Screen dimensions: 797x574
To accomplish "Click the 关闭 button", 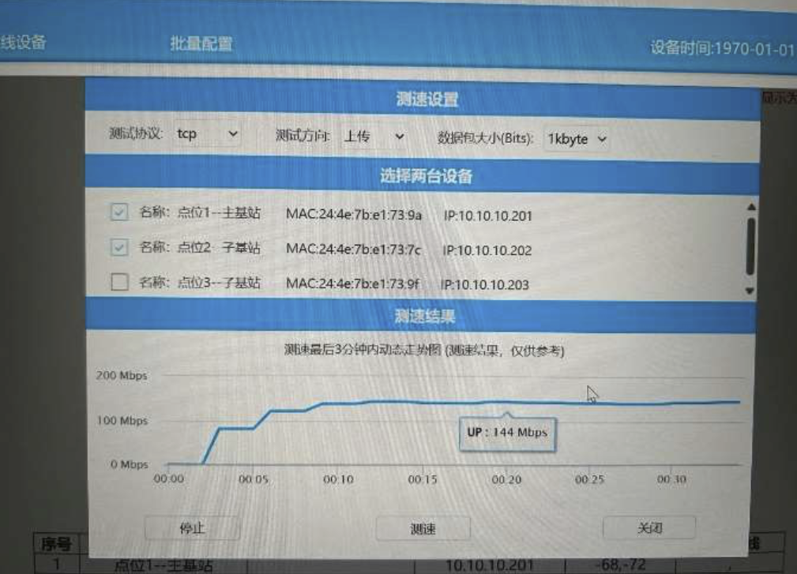I will pos(649,527).
